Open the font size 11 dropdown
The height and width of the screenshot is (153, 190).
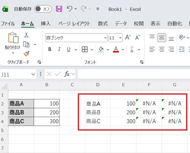click(120, 38)
